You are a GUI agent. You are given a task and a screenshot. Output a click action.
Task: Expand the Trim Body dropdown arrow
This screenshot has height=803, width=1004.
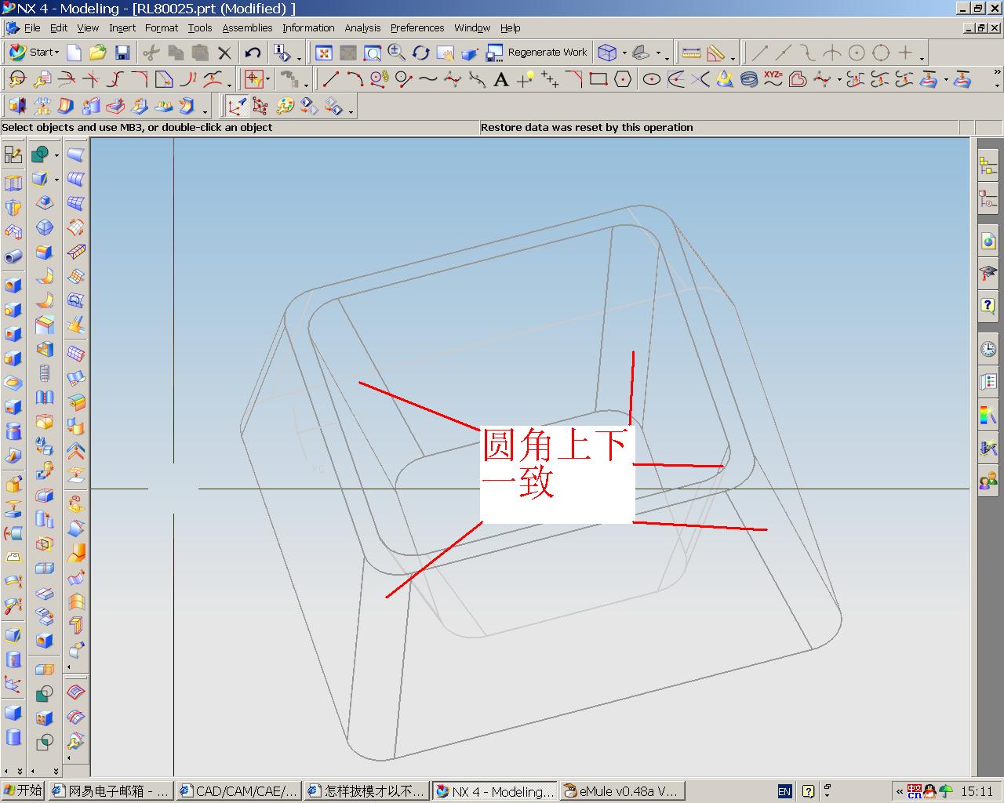56,180
